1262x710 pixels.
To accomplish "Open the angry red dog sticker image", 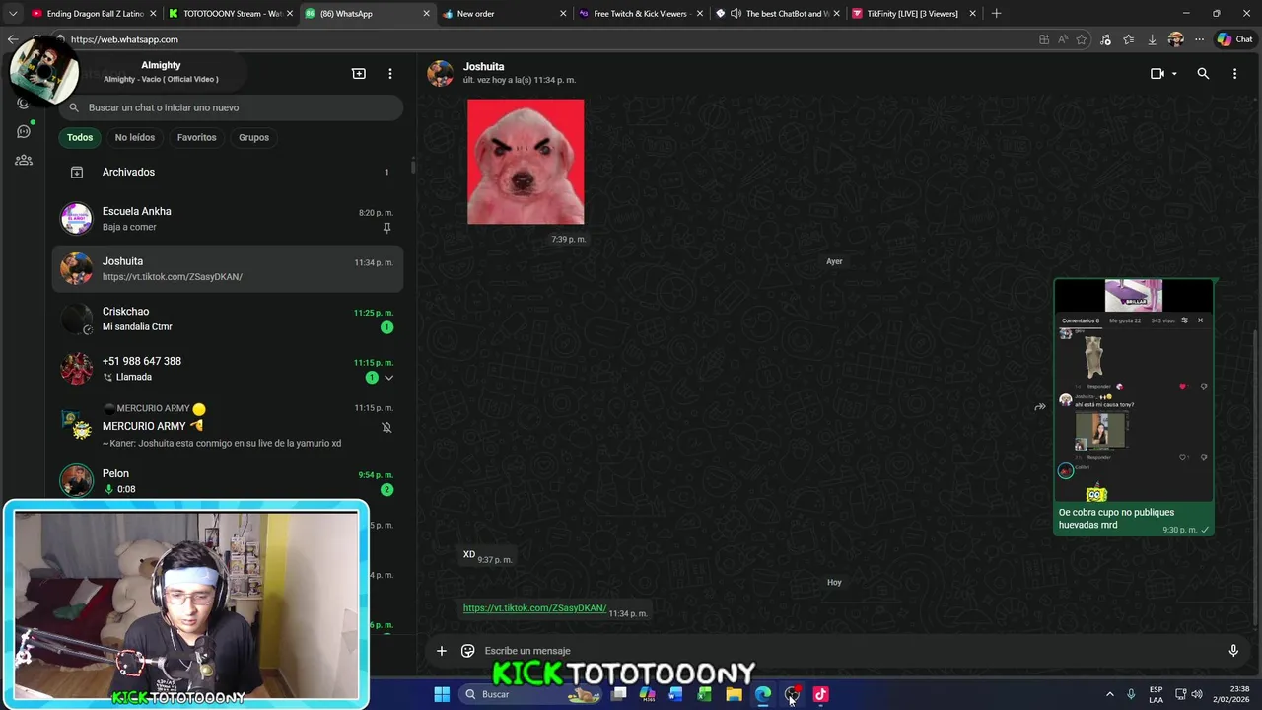I will click(x=526, y=162).
